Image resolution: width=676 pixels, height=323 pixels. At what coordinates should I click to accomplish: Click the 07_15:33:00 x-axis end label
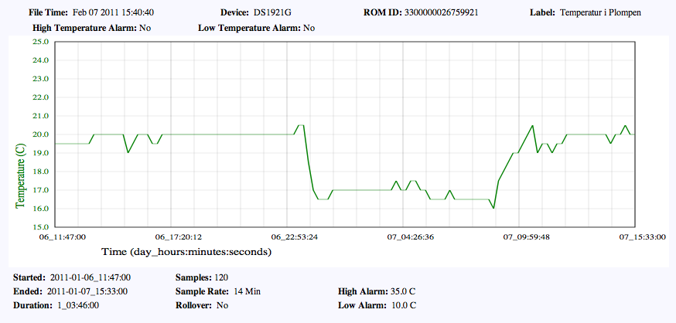tap(640, 237)
